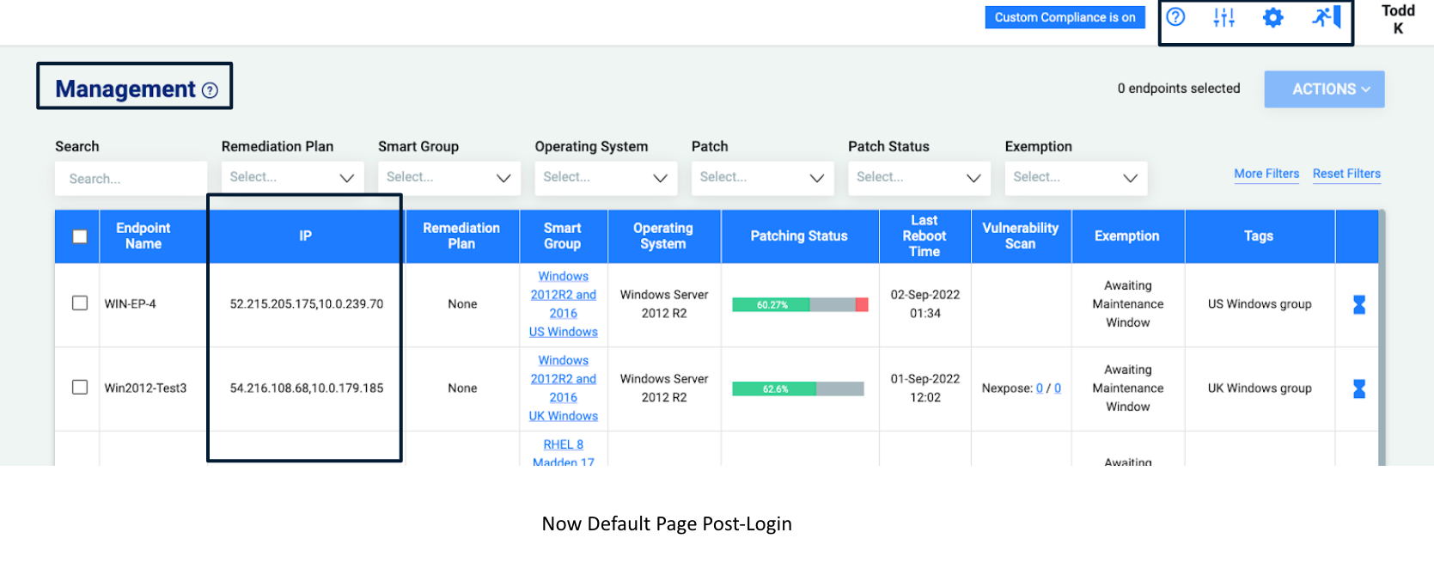Click the Operating System column header
The height and width of the screenshot is (569, 1434).
coord(663,236)
